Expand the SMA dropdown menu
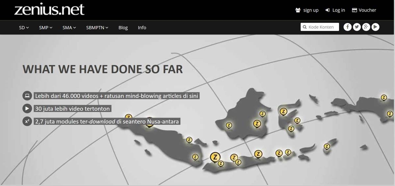The width and height of the screenshot is (395, 186). 69,28
